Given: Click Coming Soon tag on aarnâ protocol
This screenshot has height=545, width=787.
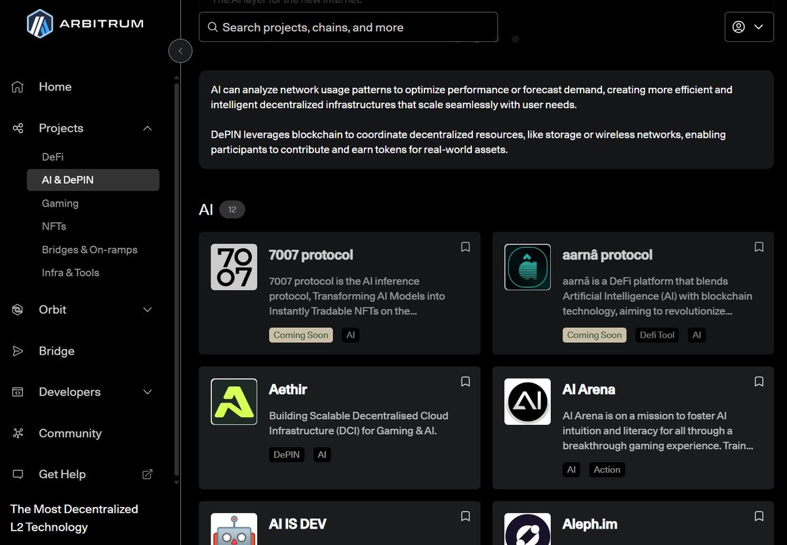Looking at the screenshot, I should 594,335.
